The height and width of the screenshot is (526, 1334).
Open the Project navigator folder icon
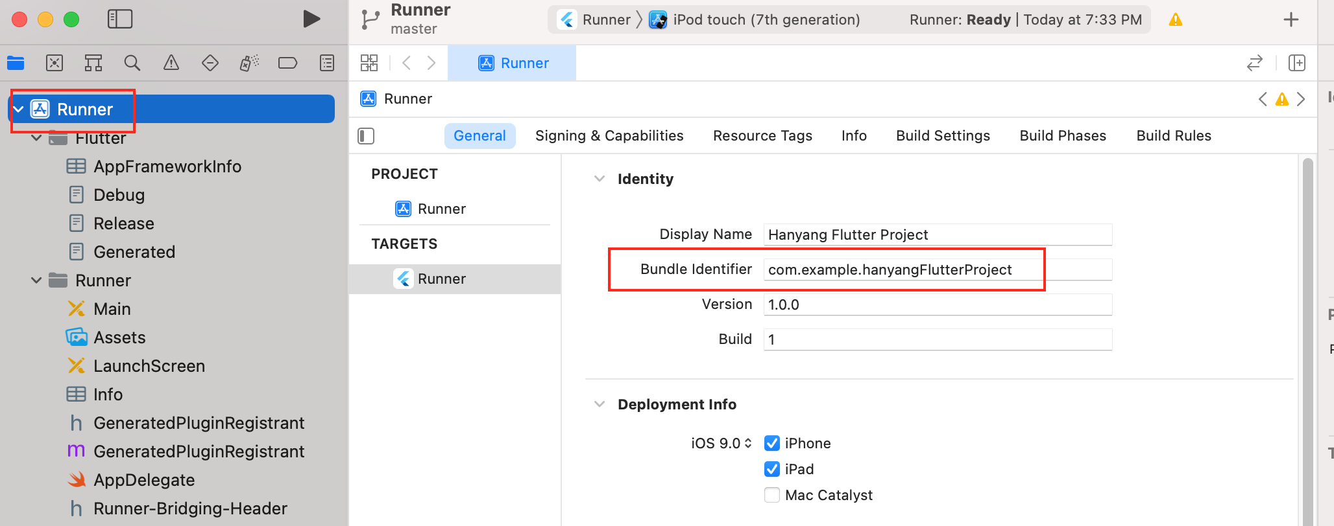click(16, 63)
